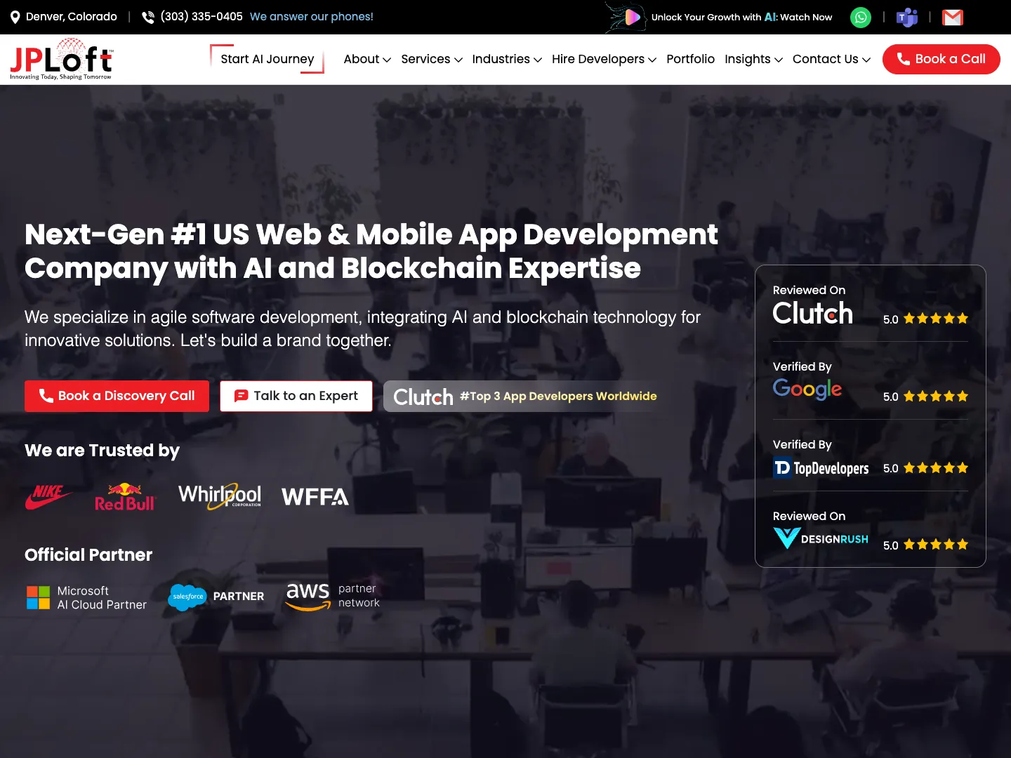Click the Nike logo
Image resolution: width=1011 pixels, height=758 pixels.
point(48,496)
